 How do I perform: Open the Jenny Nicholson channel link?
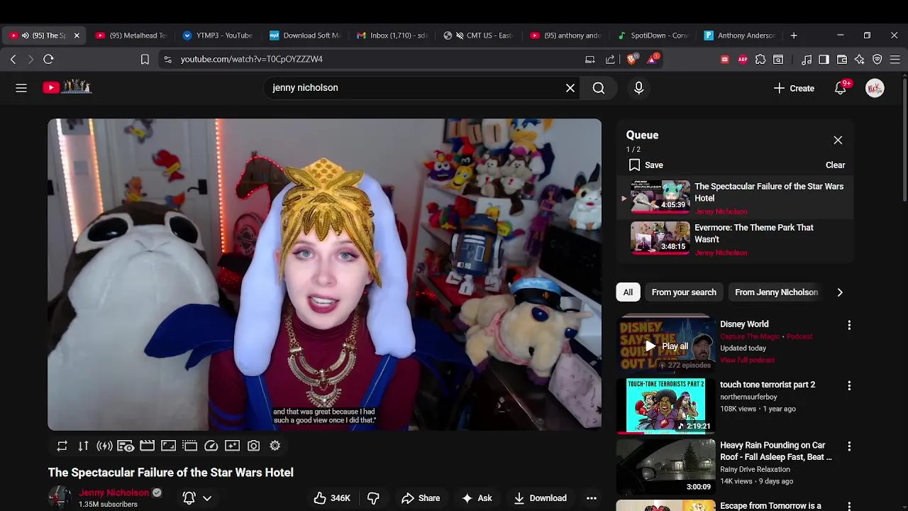point(114,493)
